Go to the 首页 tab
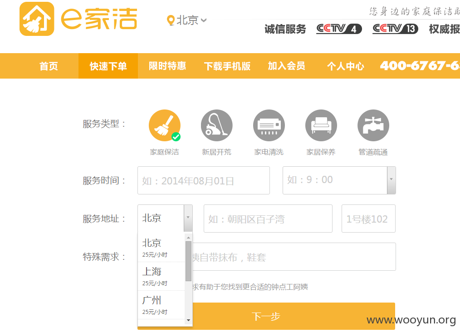The width and height of the screenshot is (460, 333). [49, 66]
